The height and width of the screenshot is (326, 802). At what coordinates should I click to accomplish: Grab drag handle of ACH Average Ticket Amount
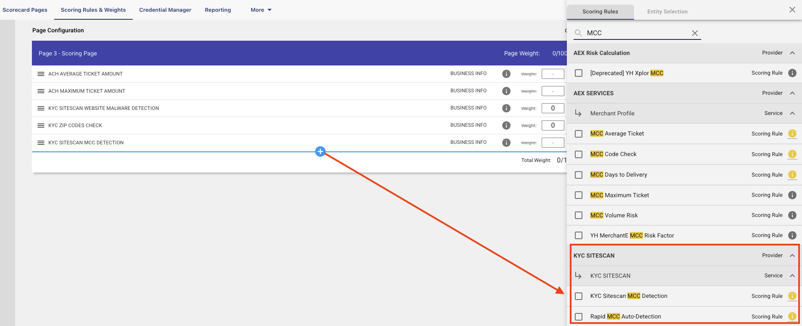click(x=41, y=74)
